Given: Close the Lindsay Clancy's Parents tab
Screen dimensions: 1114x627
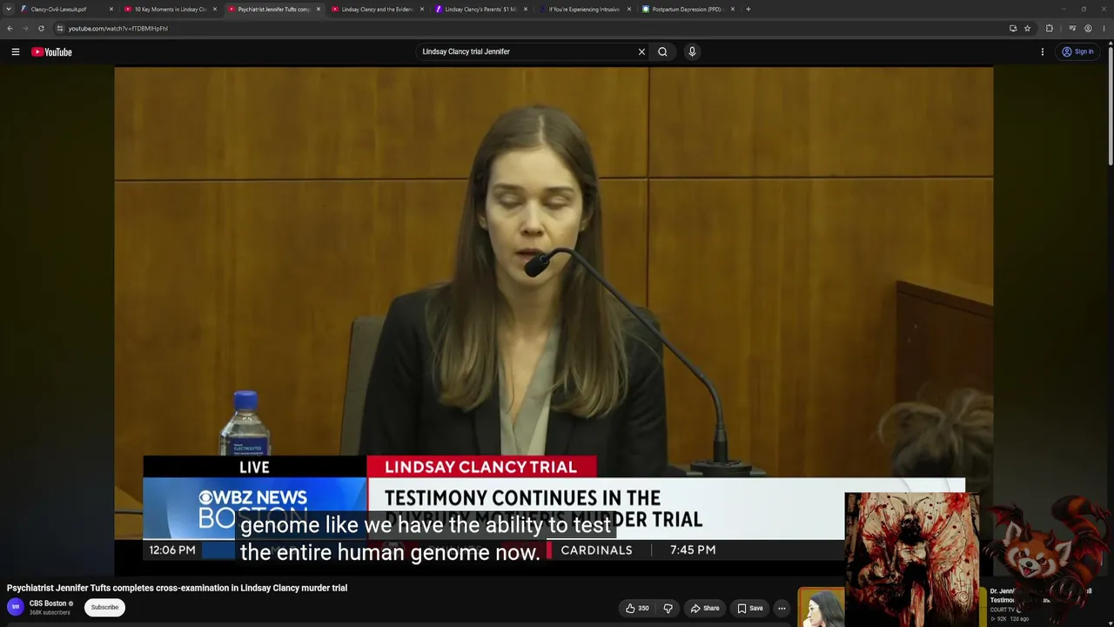Looking at the screenshot, I should point(526,10).
